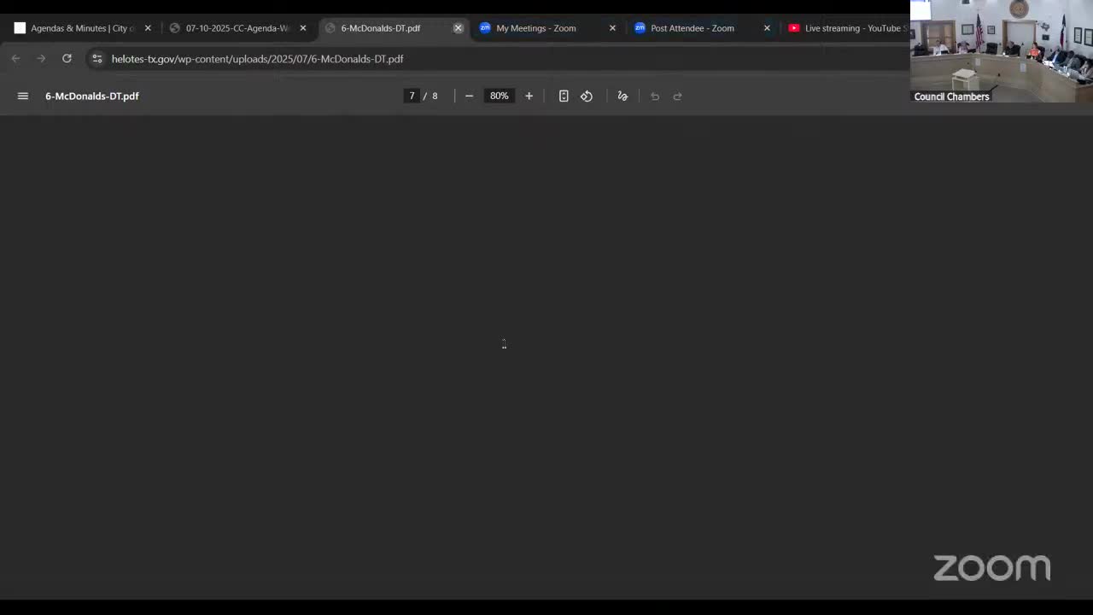Go forward in browser history

41,59
